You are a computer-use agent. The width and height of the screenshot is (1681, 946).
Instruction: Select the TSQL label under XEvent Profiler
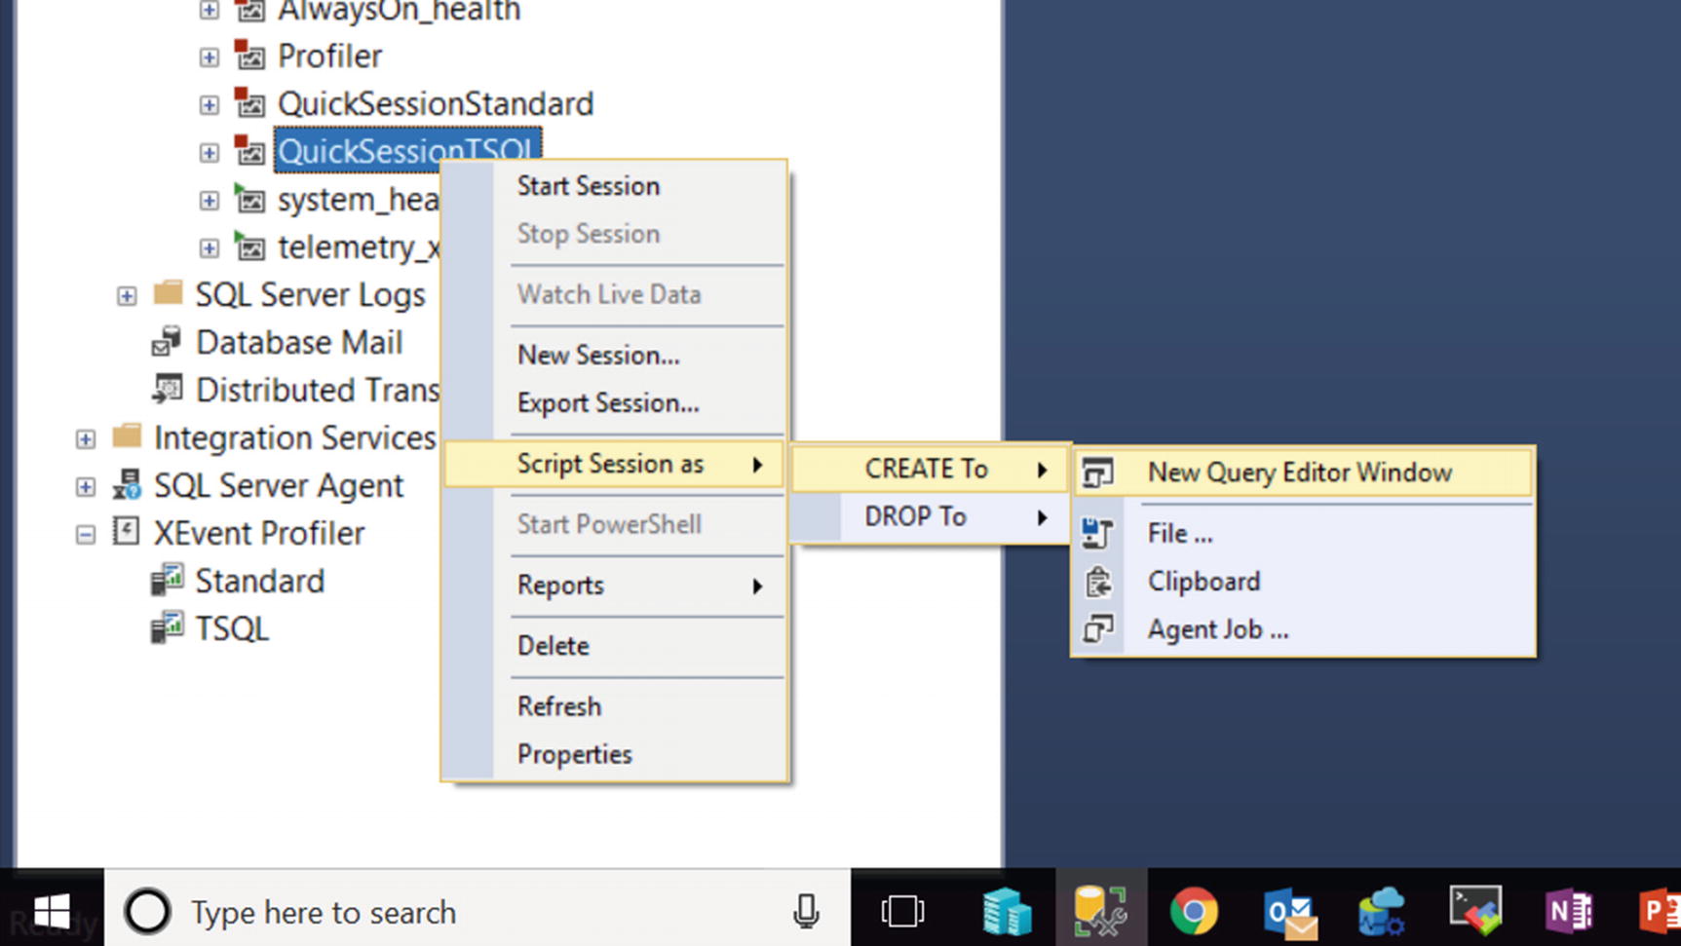[232, 629]
